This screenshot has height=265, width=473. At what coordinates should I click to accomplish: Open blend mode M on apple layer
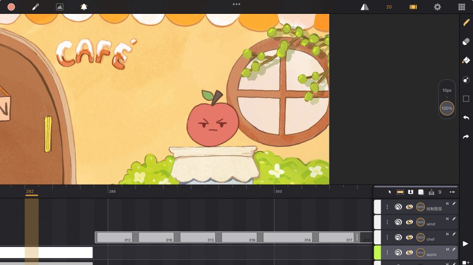(447, 249)
